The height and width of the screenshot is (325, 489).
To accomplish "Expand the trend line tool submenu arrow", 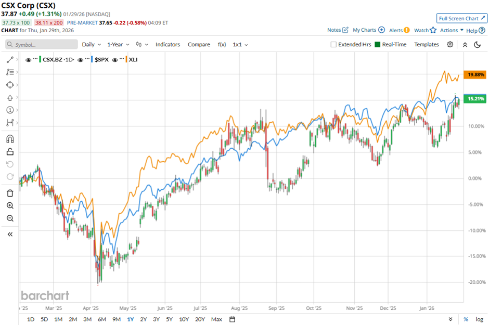I will pyautogui.click(x=17, y=59).
